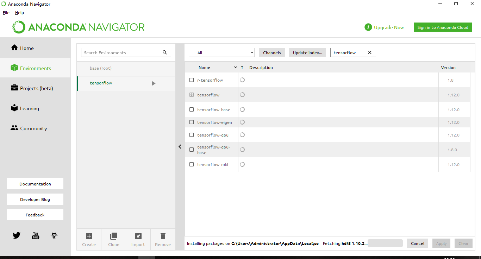Click Sign in to Anaconda Cloud
Screen dimensions: 481x259
(443, 27)
